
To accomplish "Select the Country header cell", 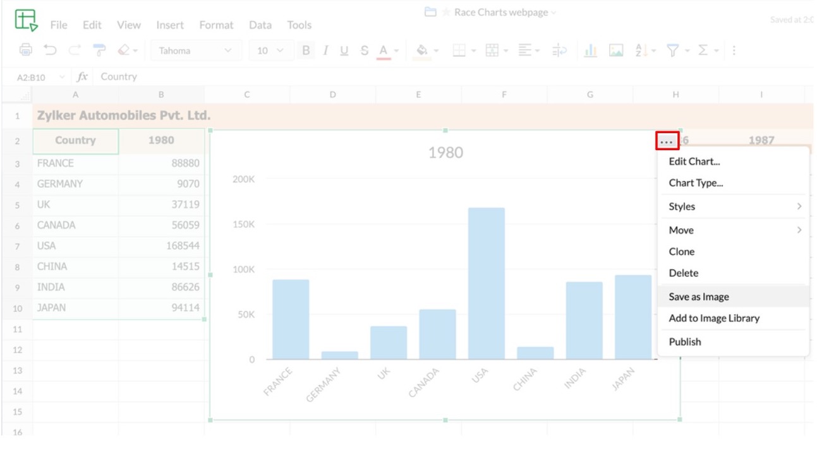I will pos(75,141).
